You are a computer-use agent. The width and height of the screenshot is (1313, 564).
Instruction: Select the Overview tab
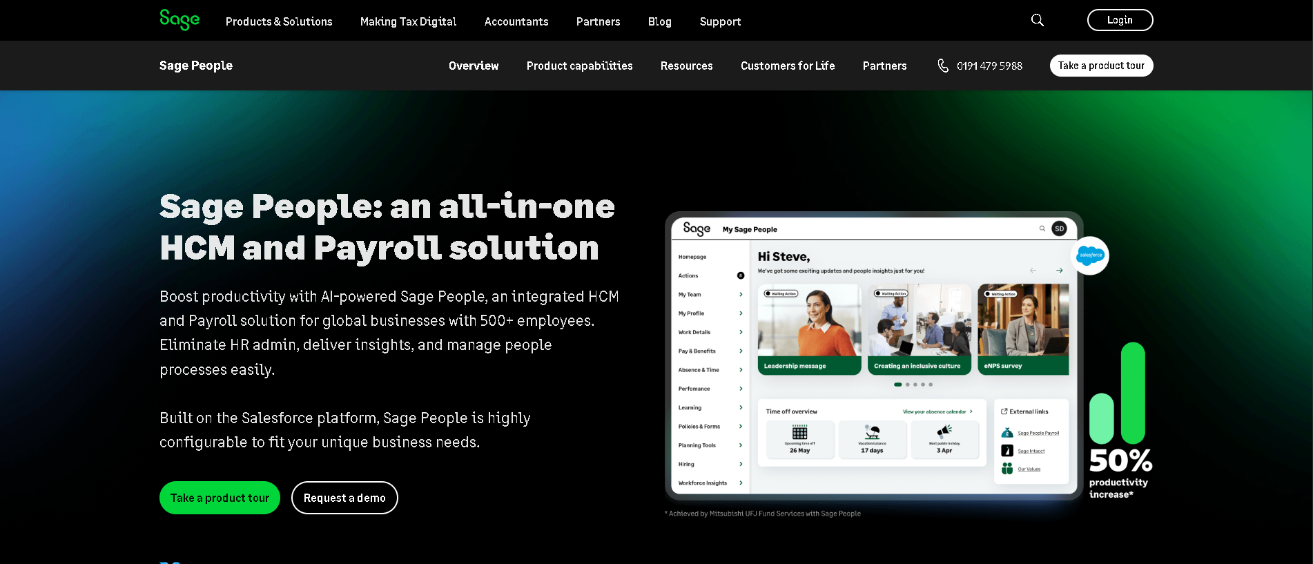point(474,66)
